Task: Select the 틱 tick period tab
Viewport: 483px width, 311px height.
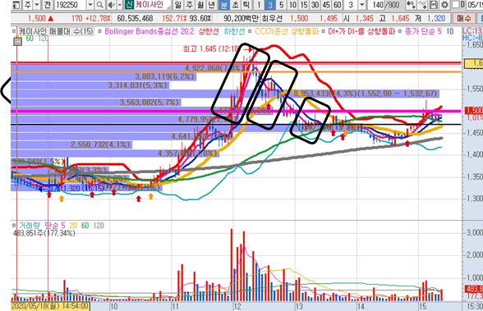Action: pos(246,5)
